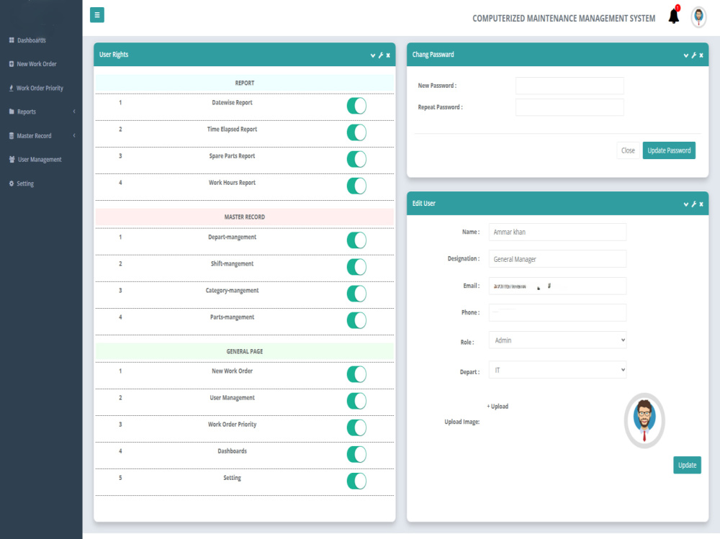Screen dimensions: 720x539
Task: Toggle User Management rights switch
Action: coord(356,400)
